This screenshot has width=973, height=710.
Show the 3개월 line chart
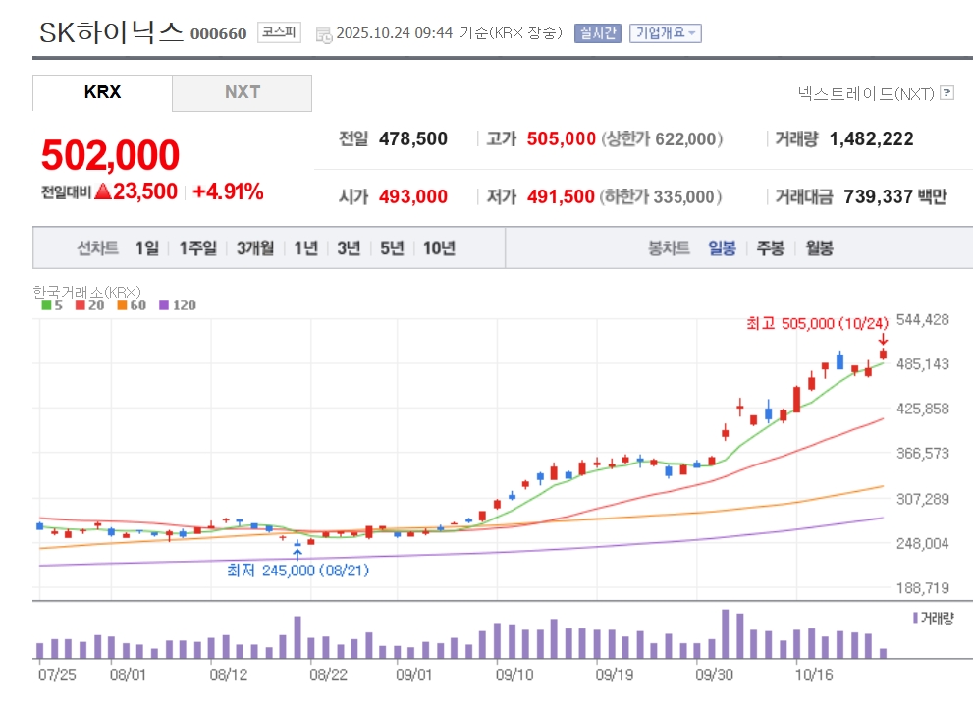click(x=255, y=248)
